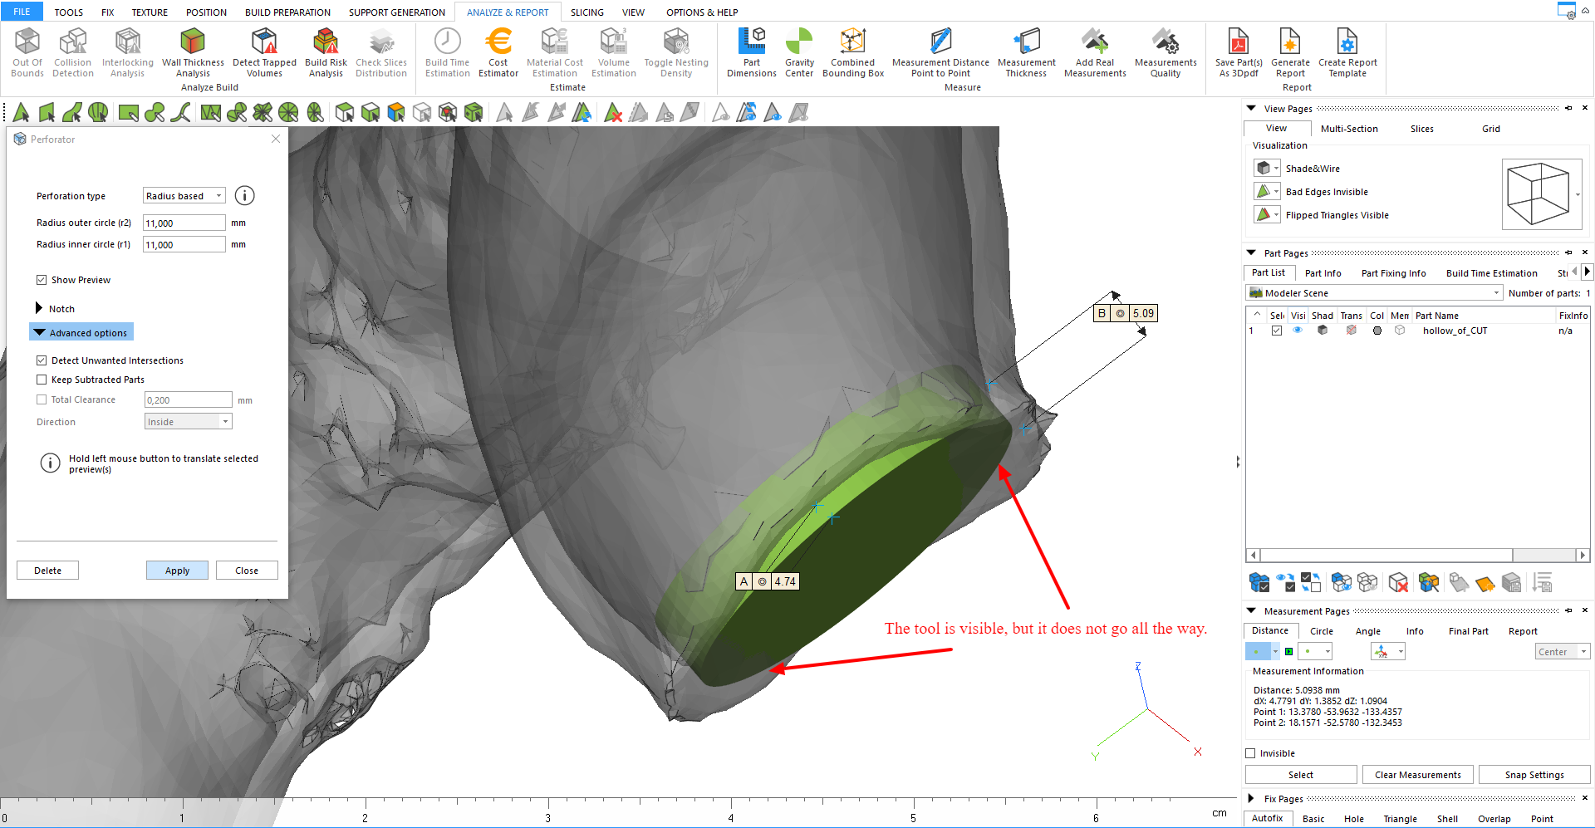Start Measurement Distance Point to Point
The width and height of the screenshot is (1595, 828).
pyautogui.click(x=940, y=53)
